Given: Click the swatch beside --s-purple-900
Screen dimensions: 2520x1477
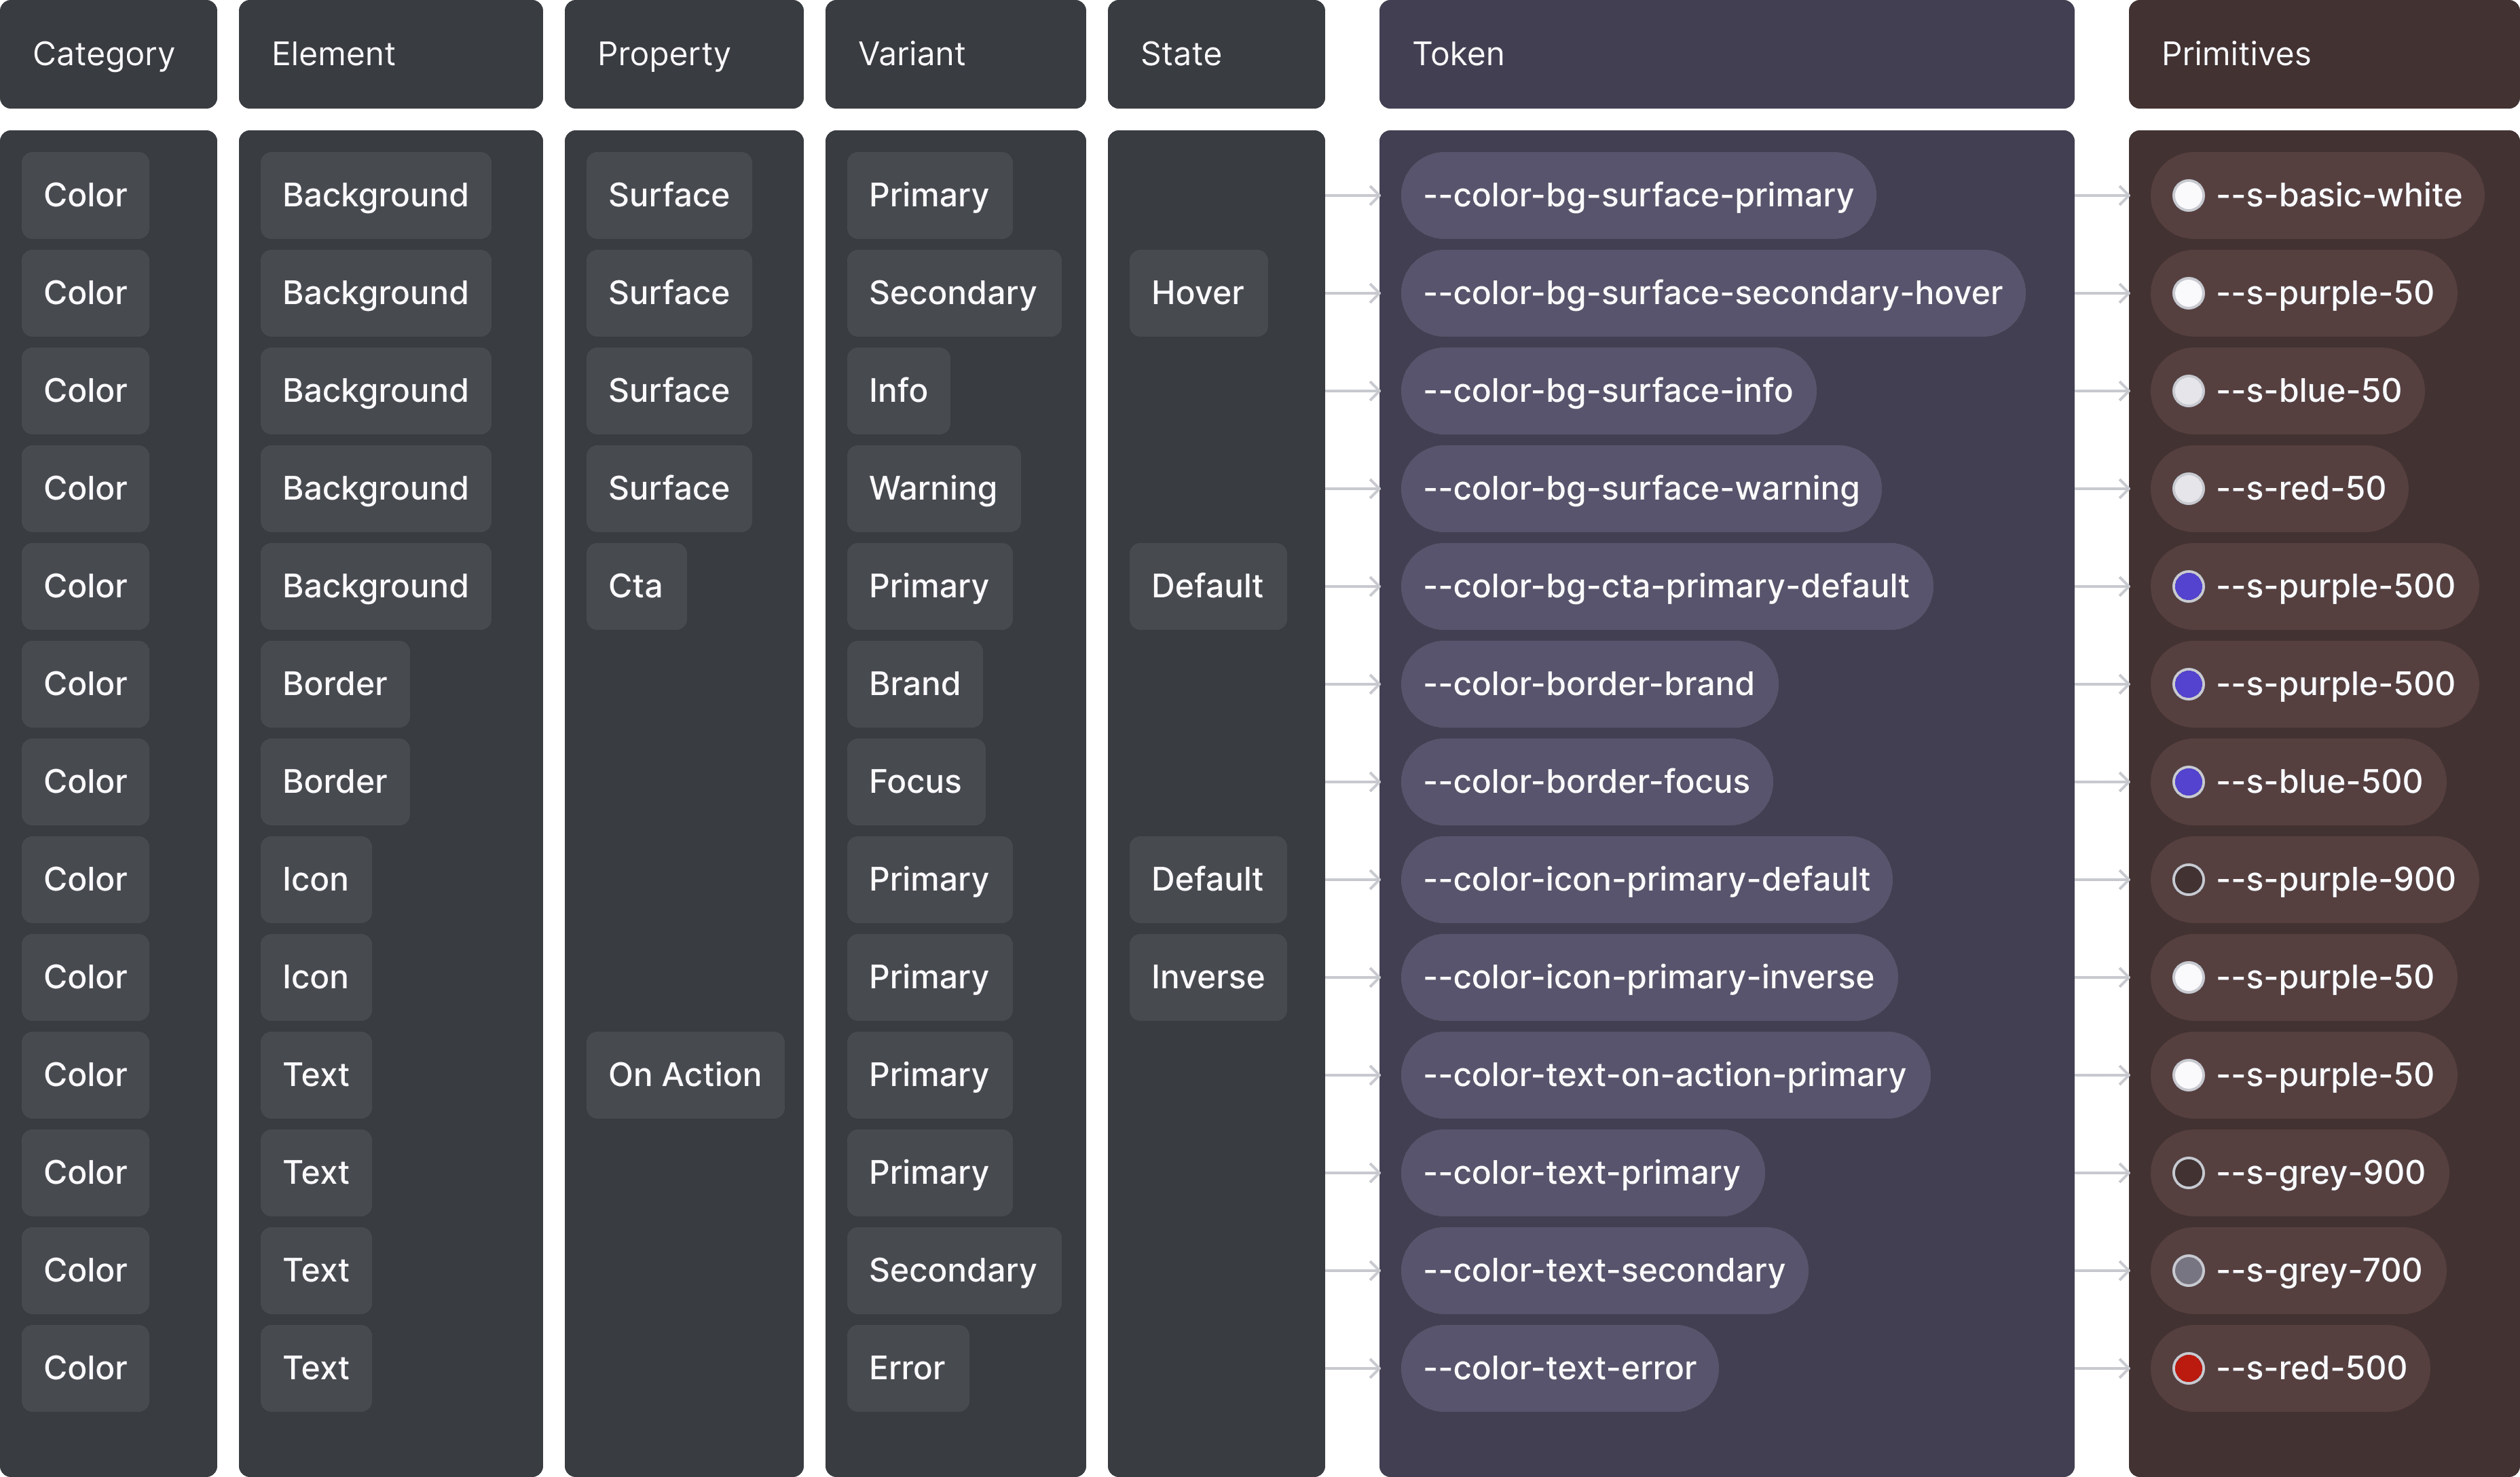Looking at the screenshot, I should point(2188,879).
